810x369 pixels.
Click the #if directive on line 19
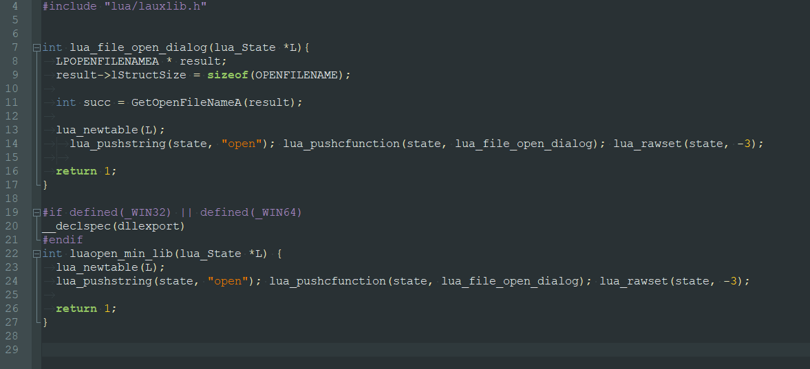(53, 212)
